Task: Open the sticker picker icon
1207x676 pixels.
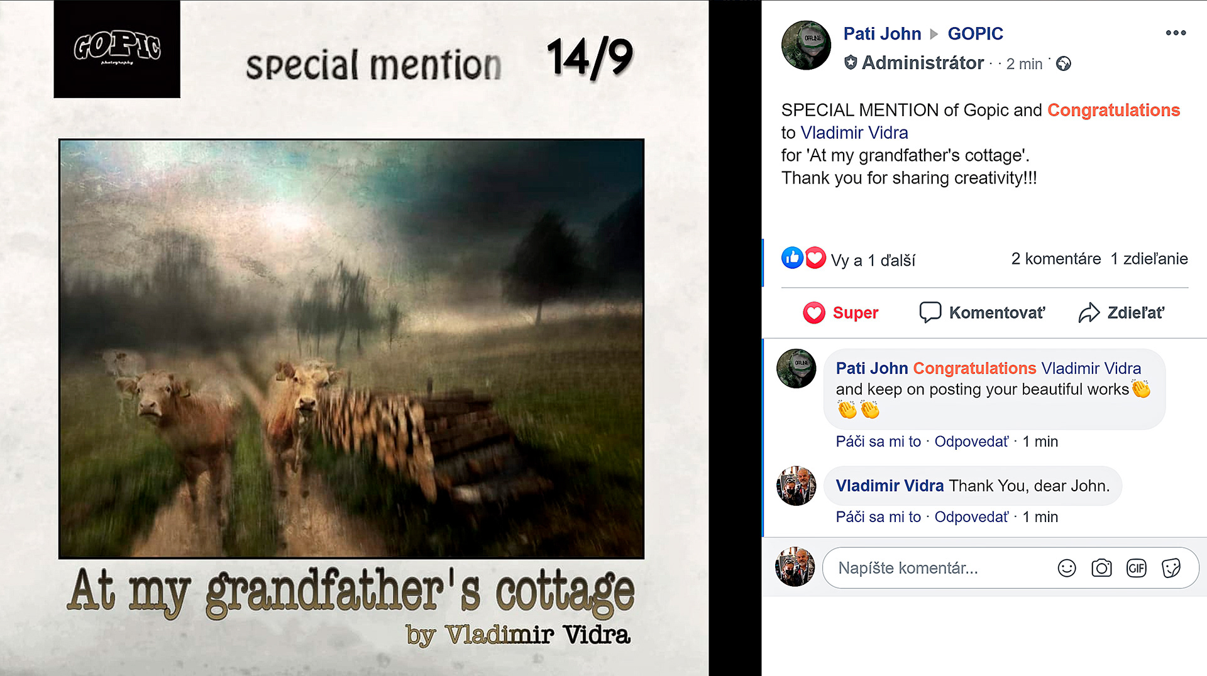Action: 1171,568
